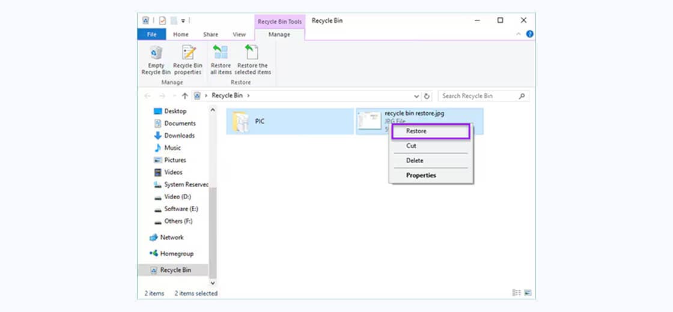Click the quick access new folder icon
Screen dimensions: 673x312
(x=174, y=20)
